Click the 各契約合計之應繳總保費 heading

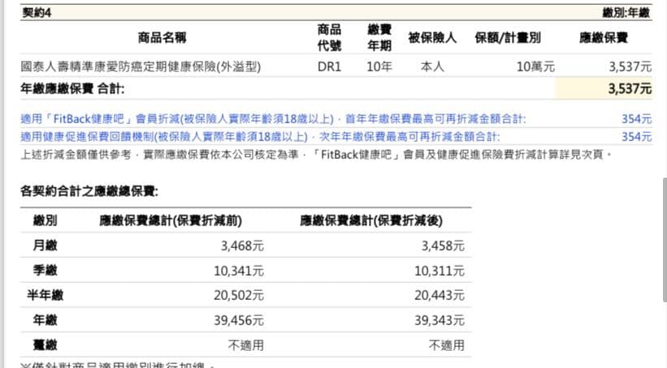tap(89, 191)
